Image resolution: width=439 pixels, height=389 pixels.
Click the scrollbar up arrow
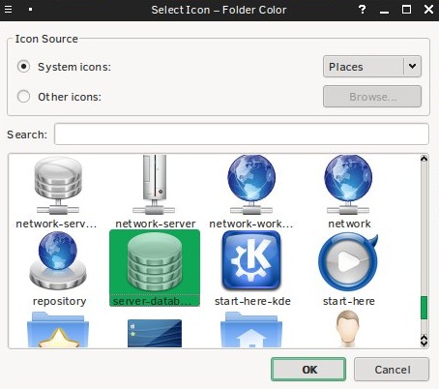pyautogui.click(x=424, y=159)
